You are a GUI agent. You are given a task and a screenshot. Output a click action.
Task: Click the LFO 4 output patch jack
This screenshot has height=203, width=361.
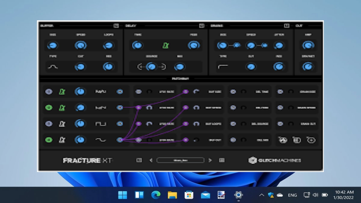120,140
